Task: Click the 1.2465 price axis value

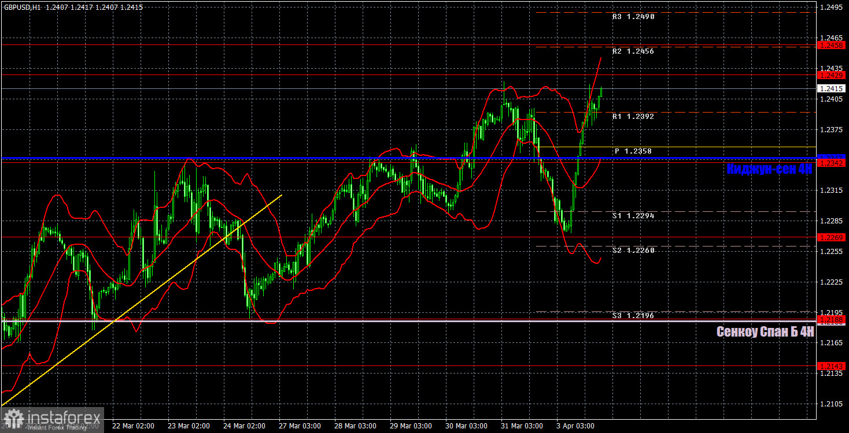Action: click(x=830, y=38)
